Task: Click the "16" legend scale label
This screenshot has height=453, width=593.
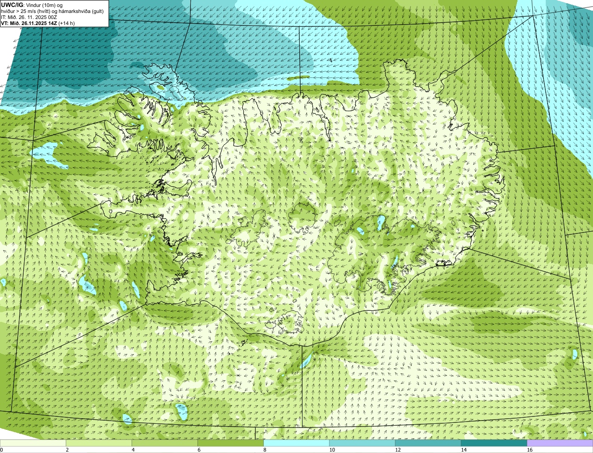Action: (x=530, y=450)
